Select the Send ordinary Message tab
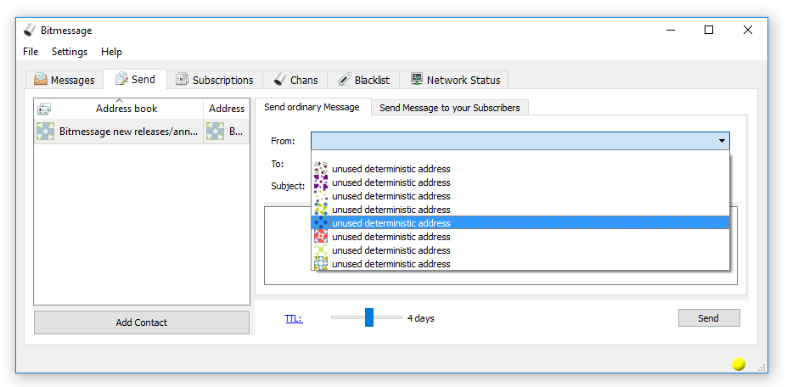Image resolution: width=787 pixels, height=387 pixels. pyautogui.click(x=312, y=107)
